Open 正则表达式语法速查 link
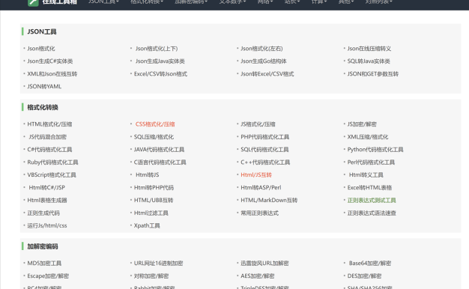The height and width of the screenshot is (289, 469). (372, 213)
